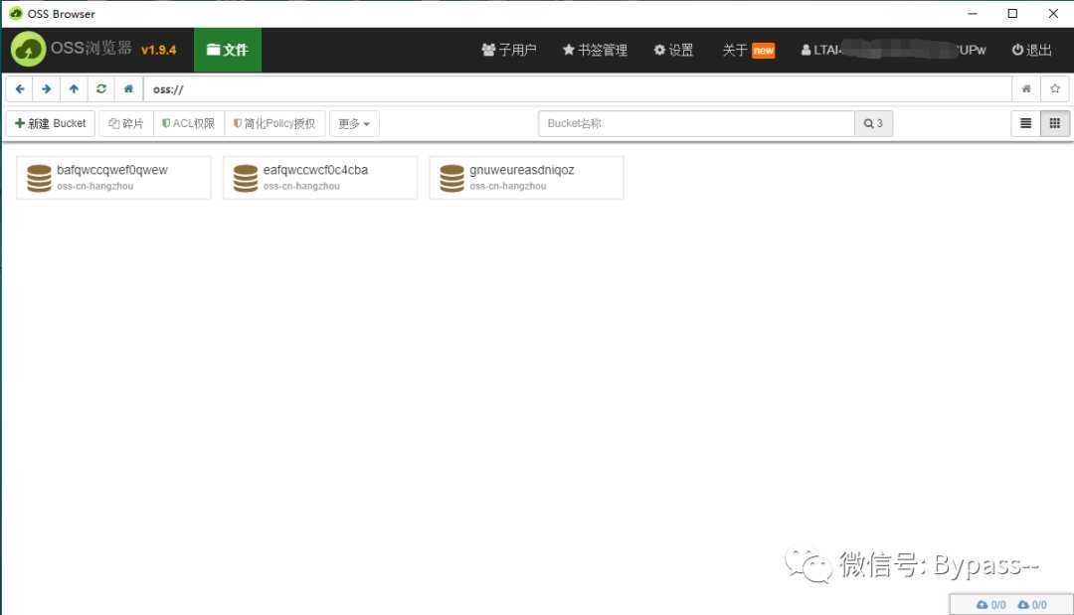Go to home via left house icon
This screenshot has width=1074, height=615.
pyautogui.click(x=128, y=89)
